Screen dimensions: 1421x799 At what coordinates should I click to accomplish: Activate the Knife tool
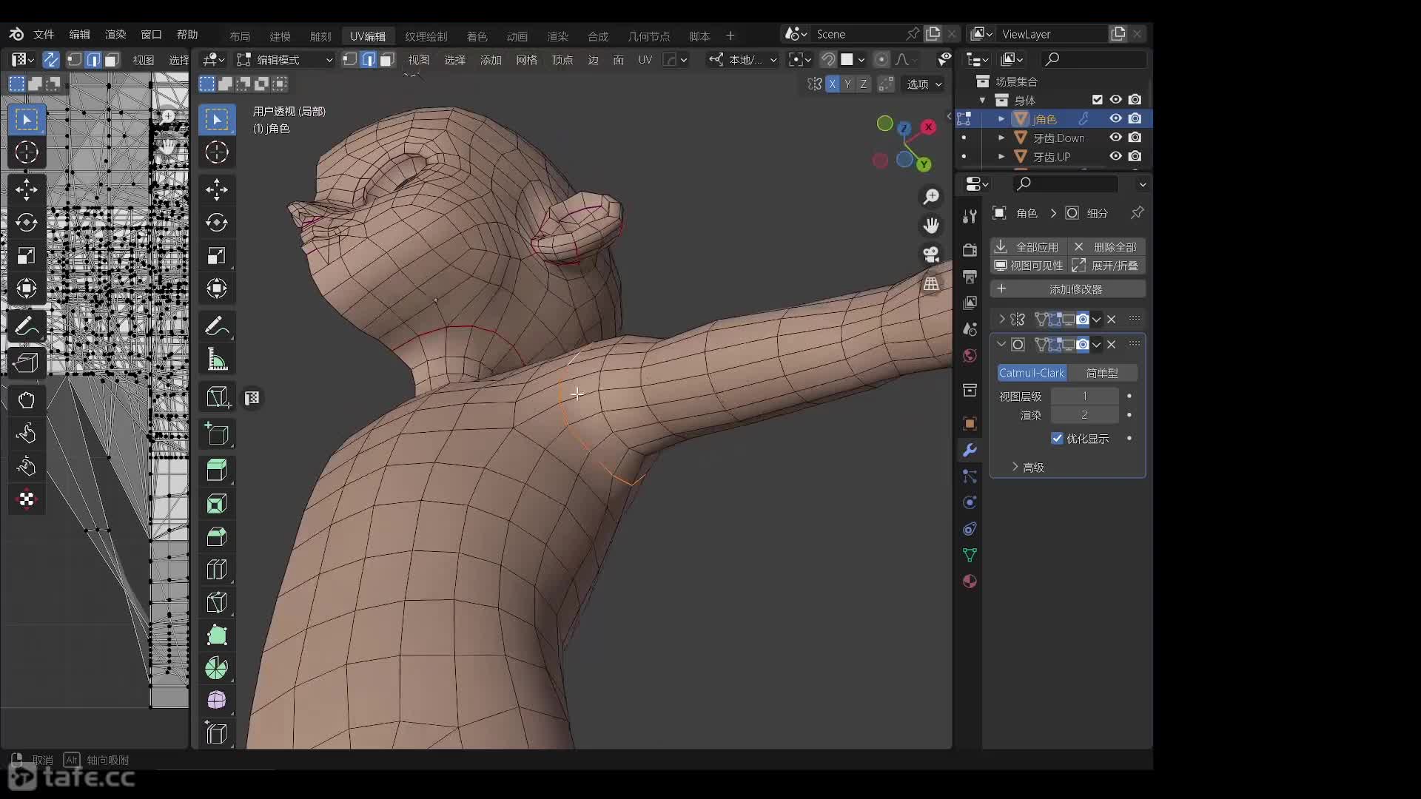[x=217, y=602]
